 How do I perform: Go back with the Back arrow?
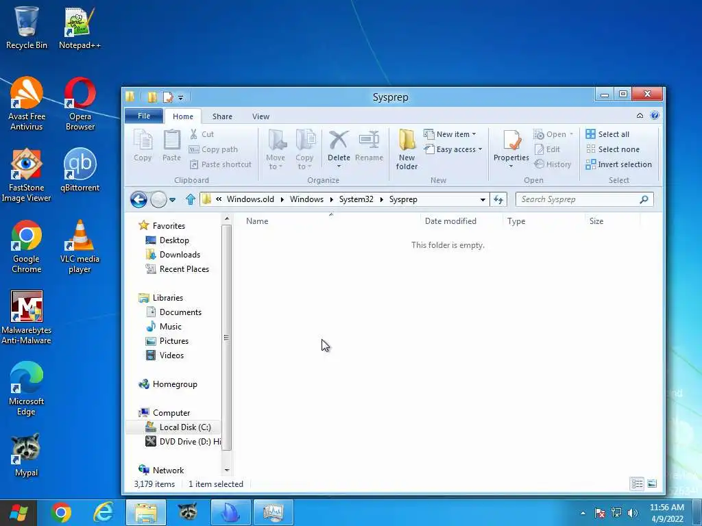point(138,199)
